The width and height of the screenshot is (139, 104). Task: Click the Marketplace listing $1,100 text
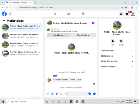click(64, 31)
